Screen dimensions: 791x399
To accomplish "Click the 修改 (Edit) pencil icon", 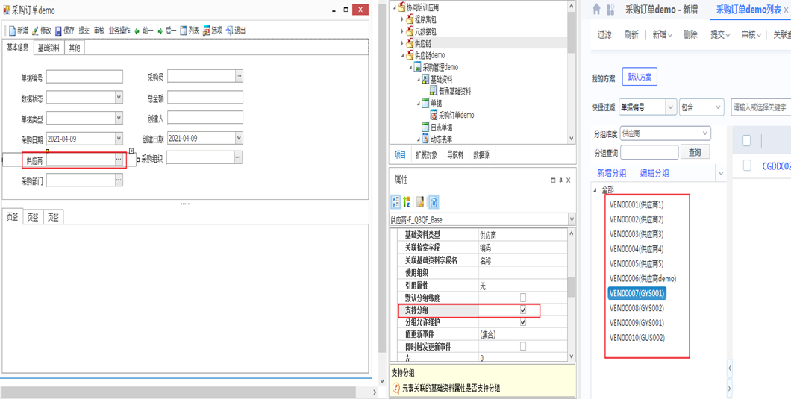I will 35,31.
